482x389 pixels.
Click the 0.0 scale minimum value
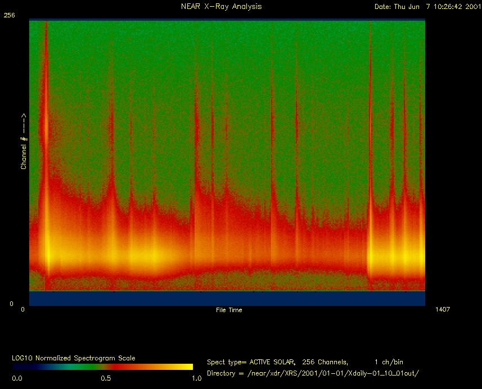(17, 379)
